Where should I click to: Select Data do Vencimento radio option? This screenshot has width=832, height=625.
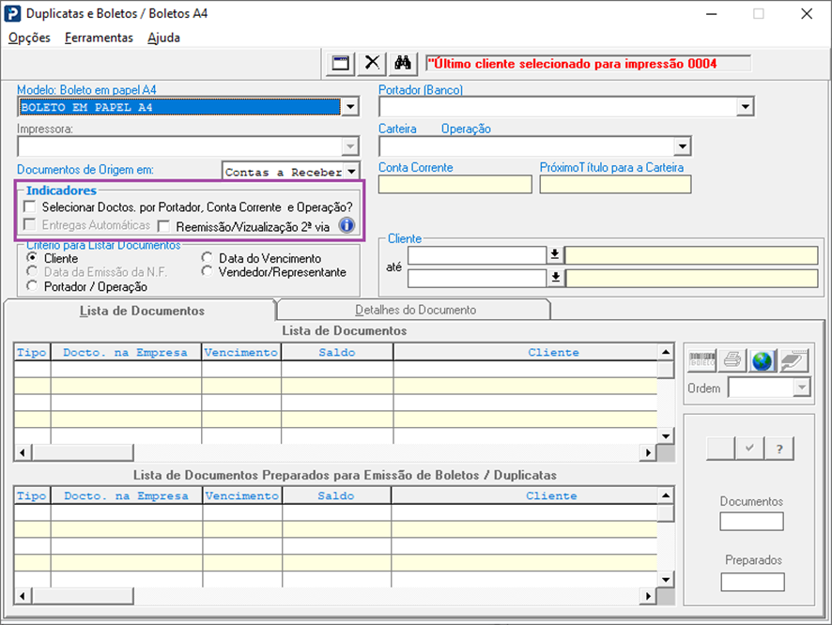[x=207, y=258]
